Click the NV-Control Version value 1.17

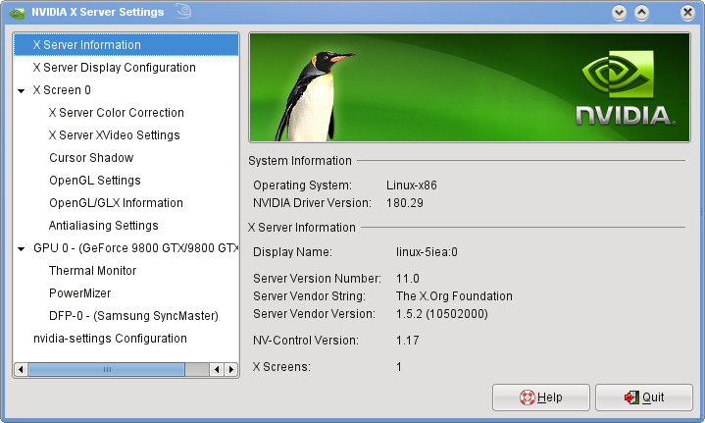coord(407,341)
